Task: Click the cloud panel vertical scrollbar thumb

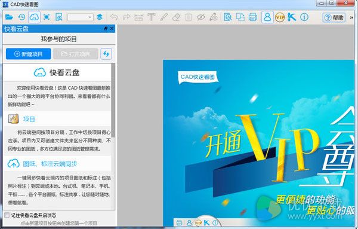Action: pos(113,100)
